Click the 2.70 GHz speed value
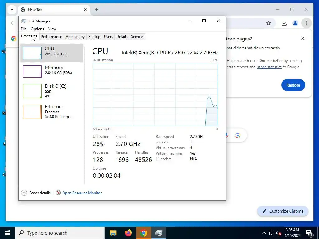The width and height of the screenshot is (319, 239). click(x=128, y=144)
